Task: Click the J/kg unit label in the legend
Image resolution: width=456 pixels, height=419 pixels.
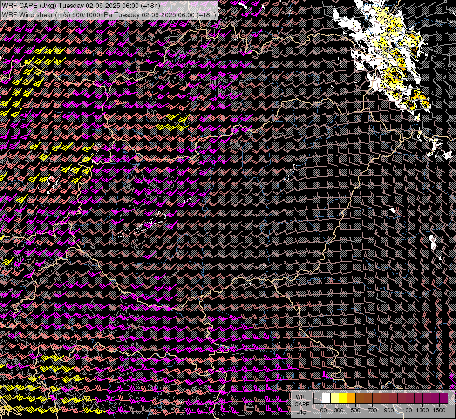Action: pos(301,412)
